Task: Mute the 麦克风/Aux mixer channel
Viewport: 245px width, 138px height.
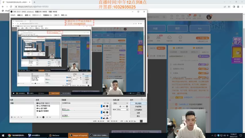Action: (x=104, y=112)
